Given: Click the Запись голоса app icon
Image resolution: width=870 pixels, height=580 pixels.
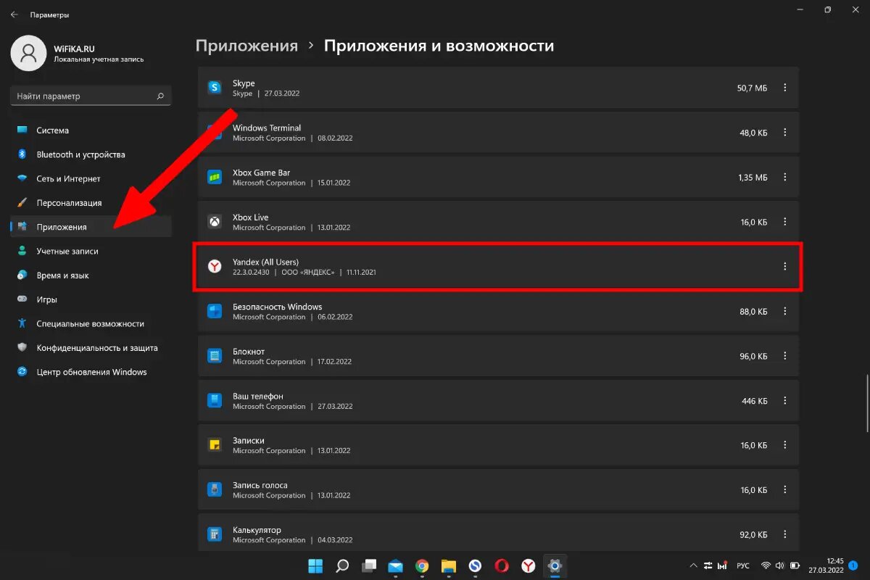Looking at the screenshot, I should click(215, 490).
